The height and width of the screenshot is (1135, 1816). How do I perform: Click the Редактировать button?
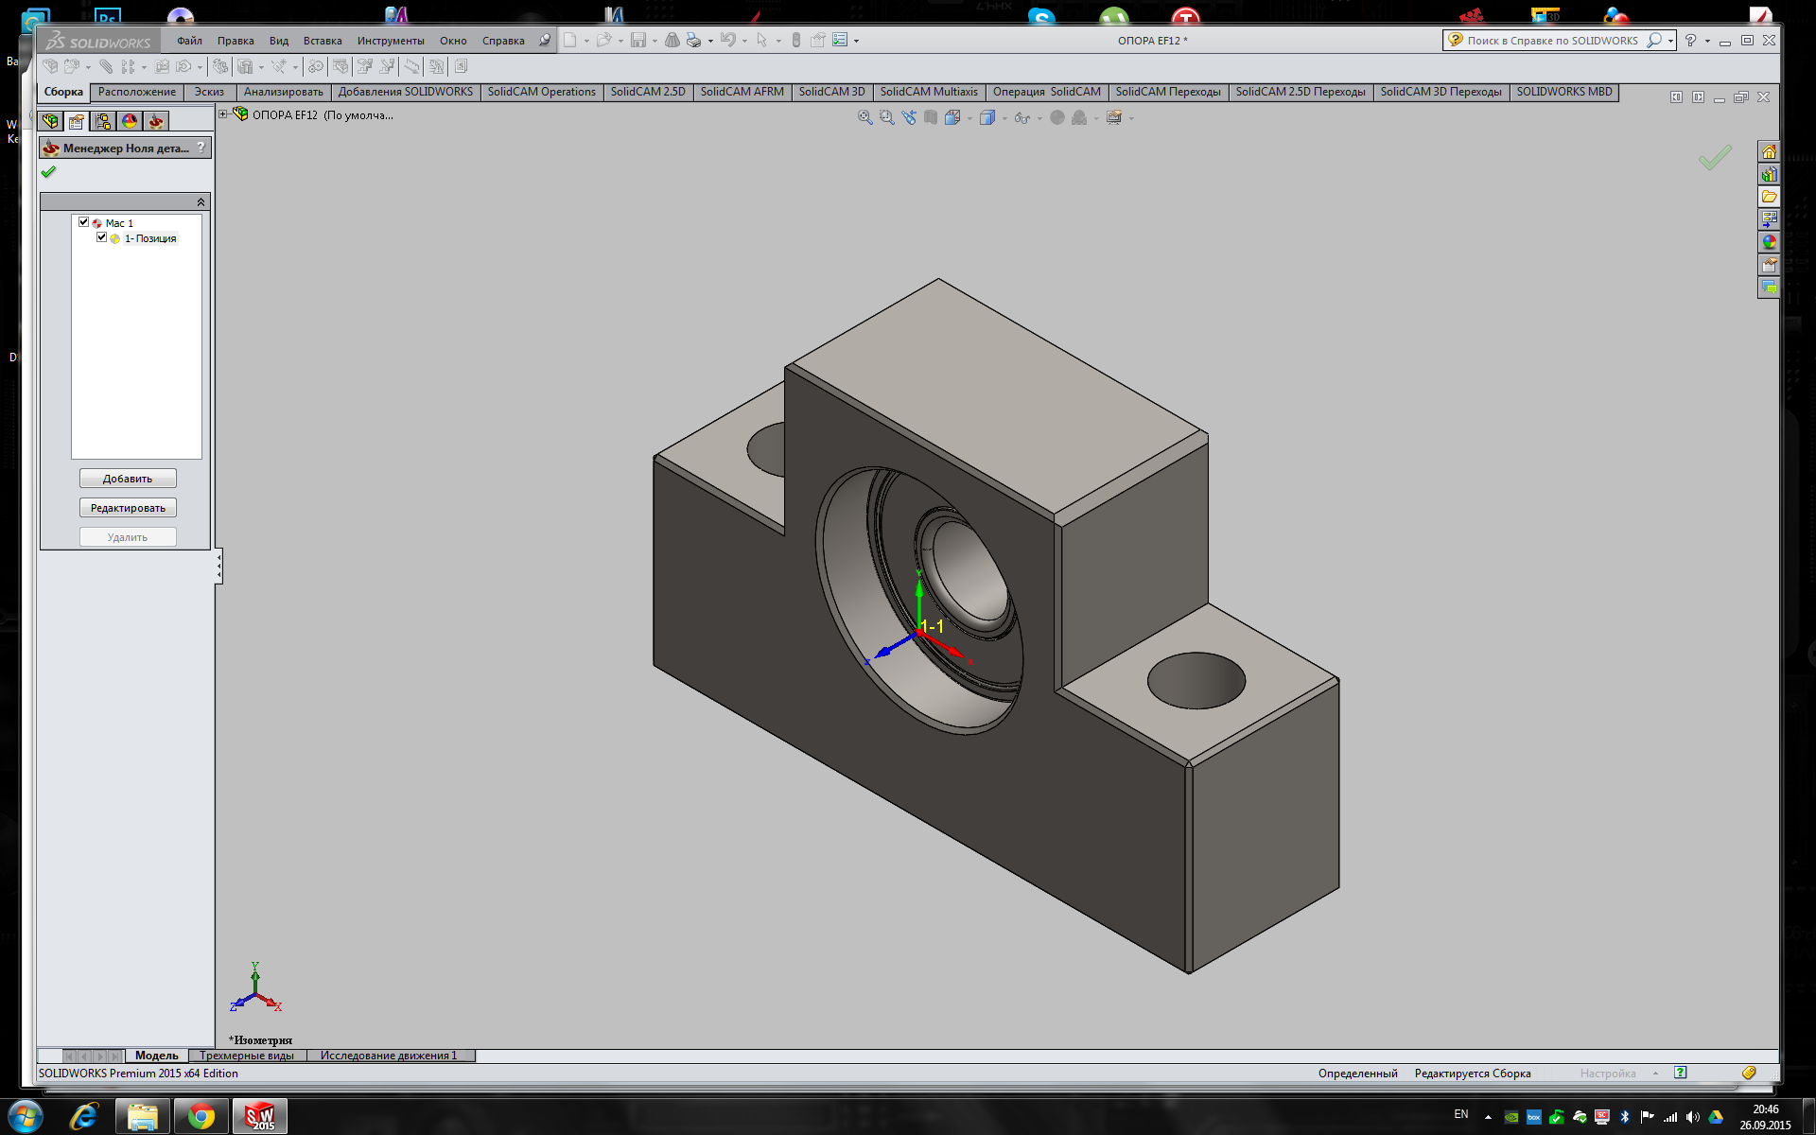click(x=128, y=508)
